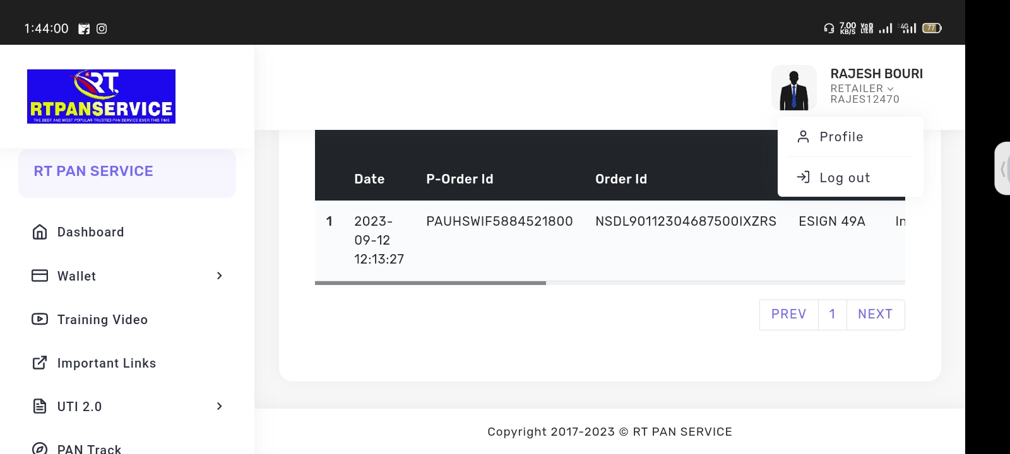Open the Instagram notification in status bar
This screenshot has height=454, width=1010.
(102, 28)
